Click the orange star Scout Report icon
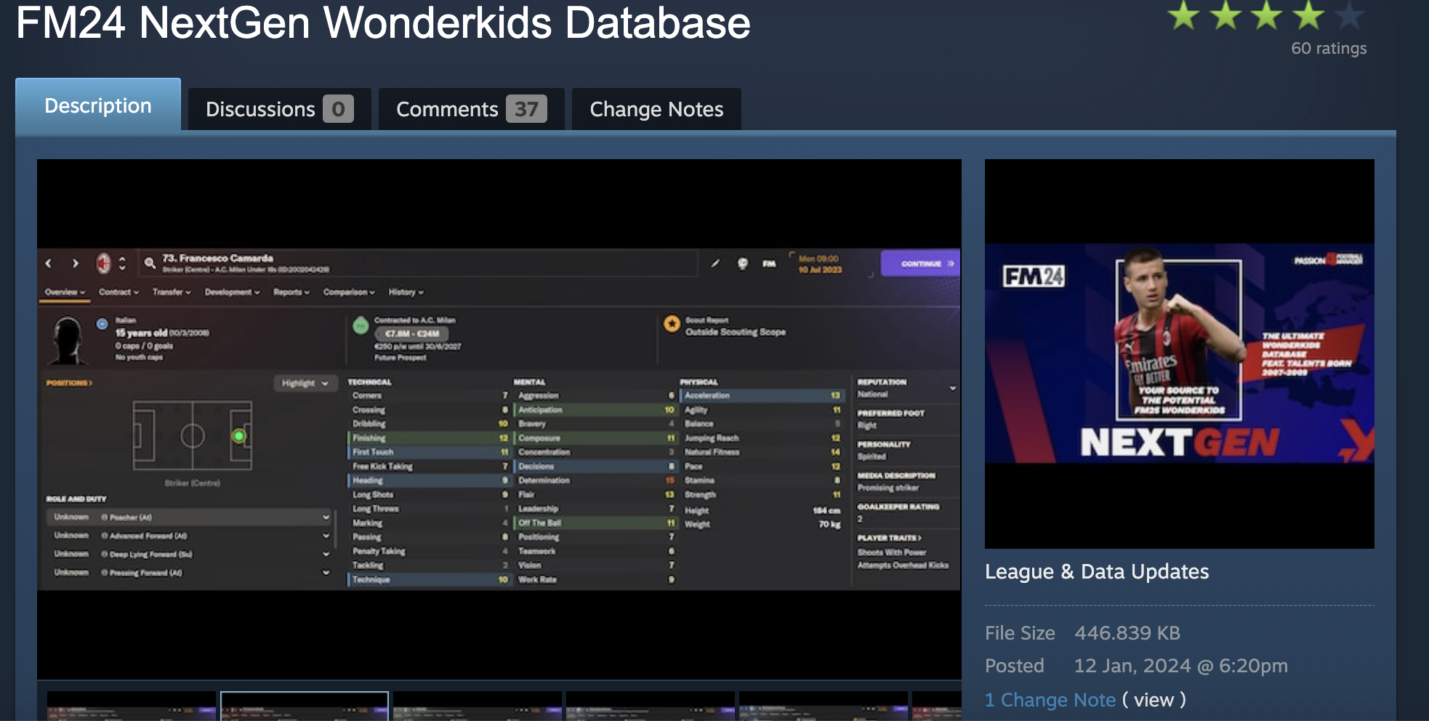 click(672, 324)
